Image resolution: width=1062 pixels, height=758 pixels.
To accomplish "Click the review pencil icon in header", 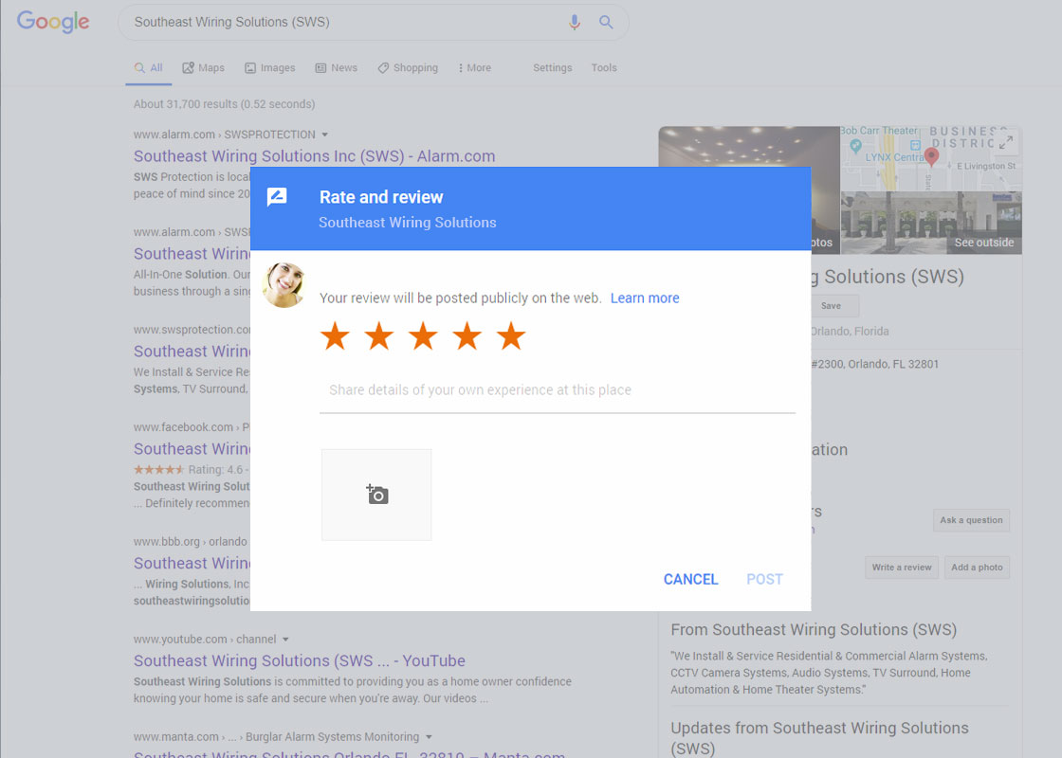I will [x=277, y=197].
